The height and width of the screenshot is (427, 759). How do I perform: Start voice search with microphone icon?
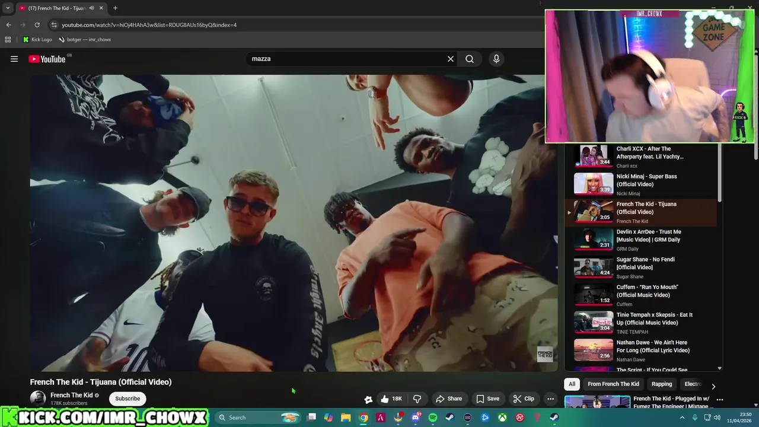(x=496, y=59)
